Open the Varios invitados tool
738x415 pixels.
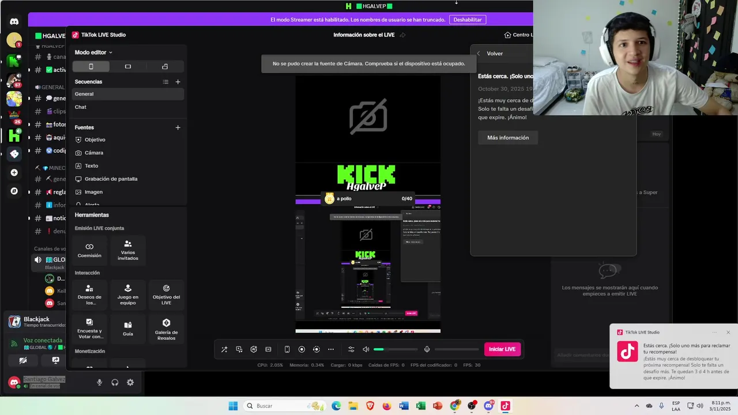128,250
